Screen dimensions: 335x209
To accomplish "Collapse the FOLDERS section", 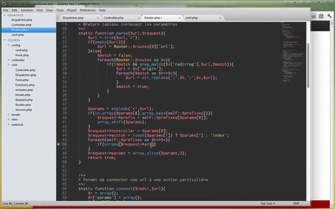I will coord(5,40).
